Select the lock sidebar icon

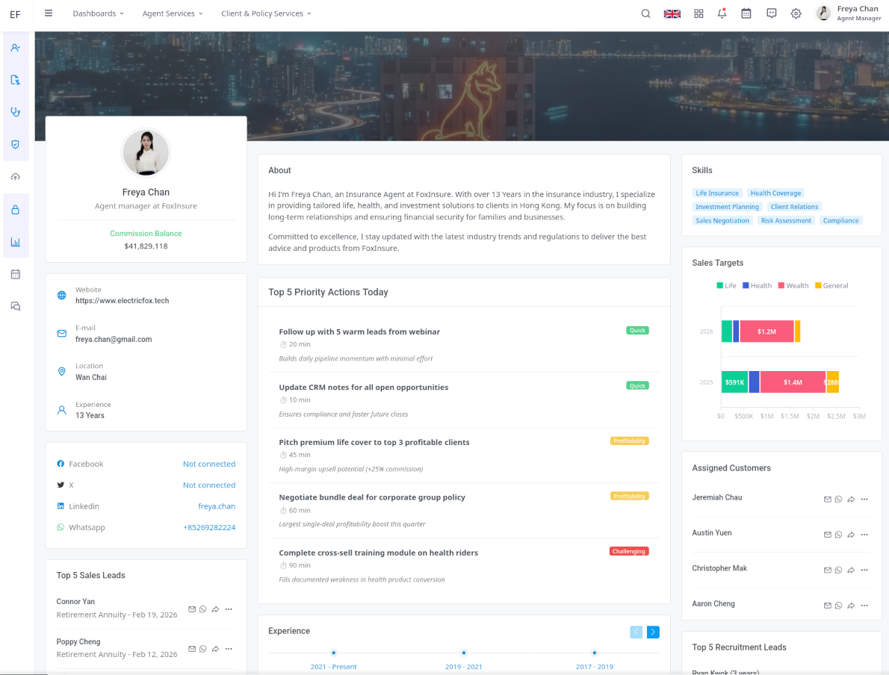[16, 210]
